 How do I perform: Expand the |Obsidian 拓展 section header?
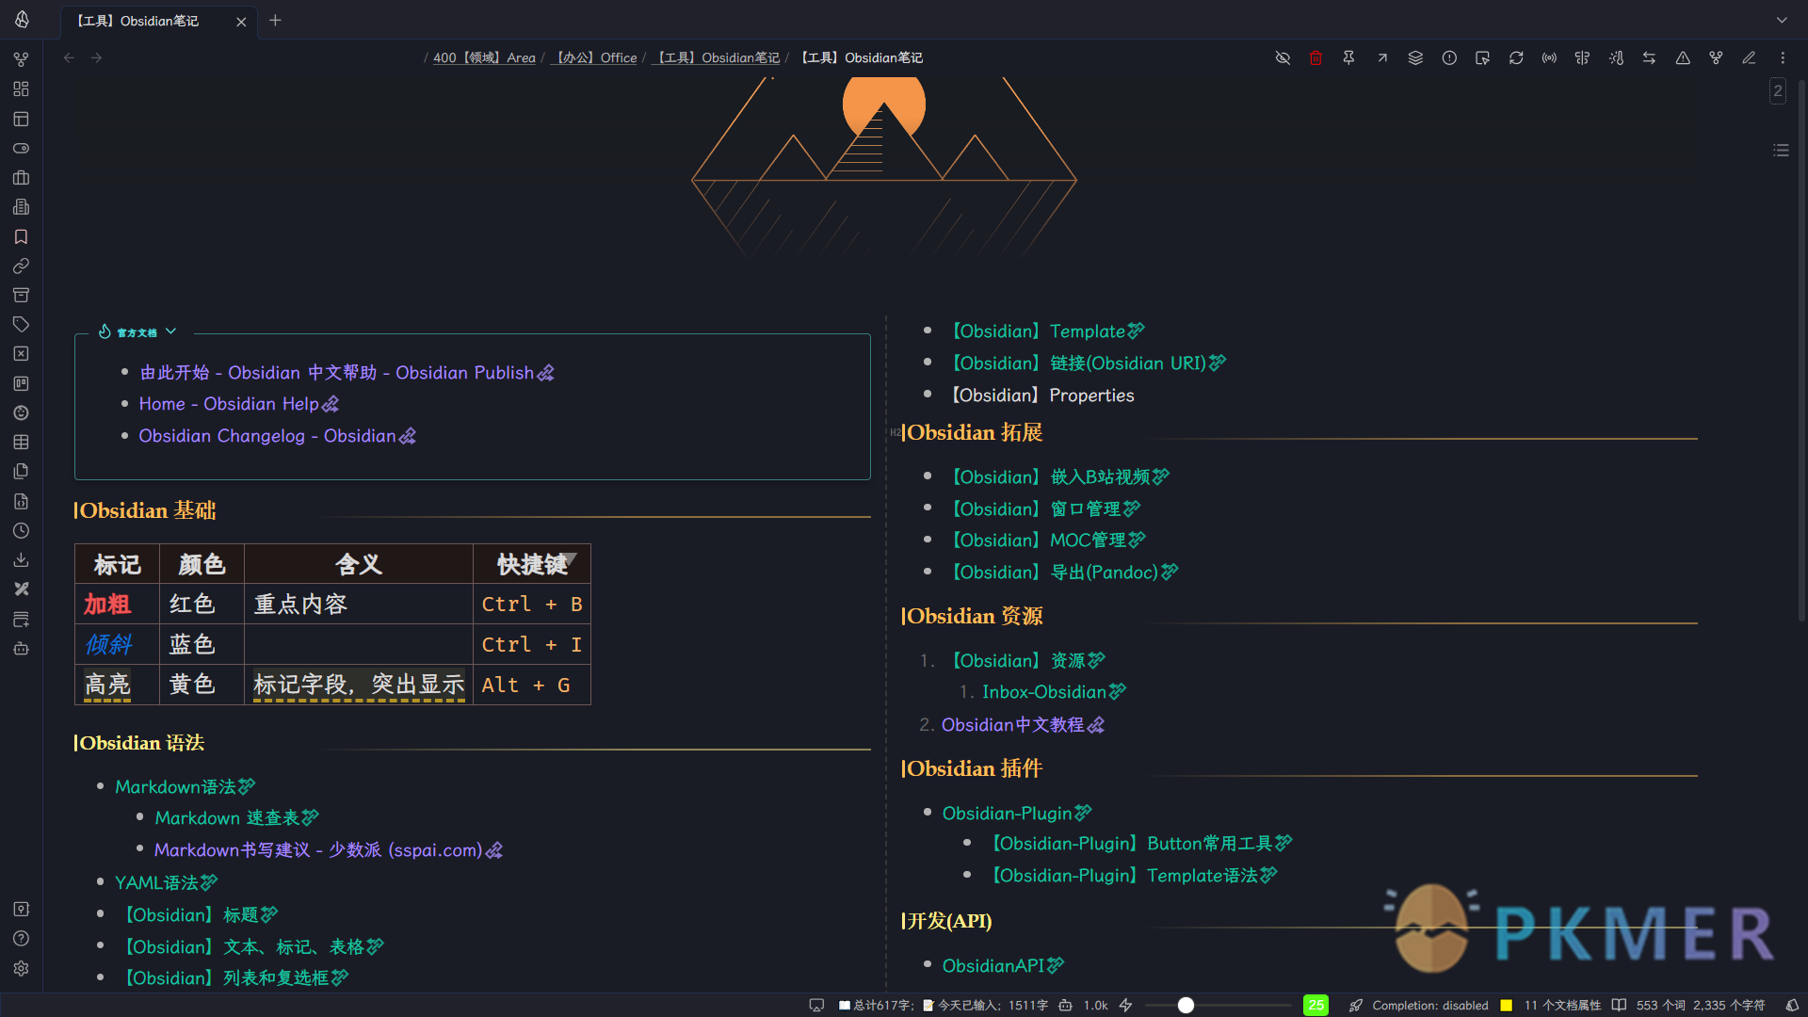pyautogui.click(x=973, y=431)
